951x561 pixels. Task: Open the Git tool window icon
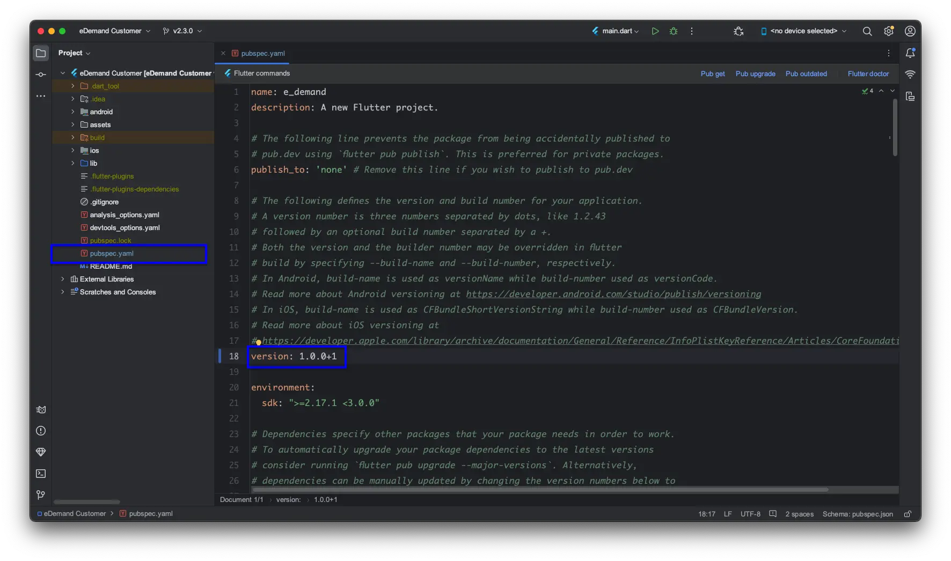(x=41, y=494)
